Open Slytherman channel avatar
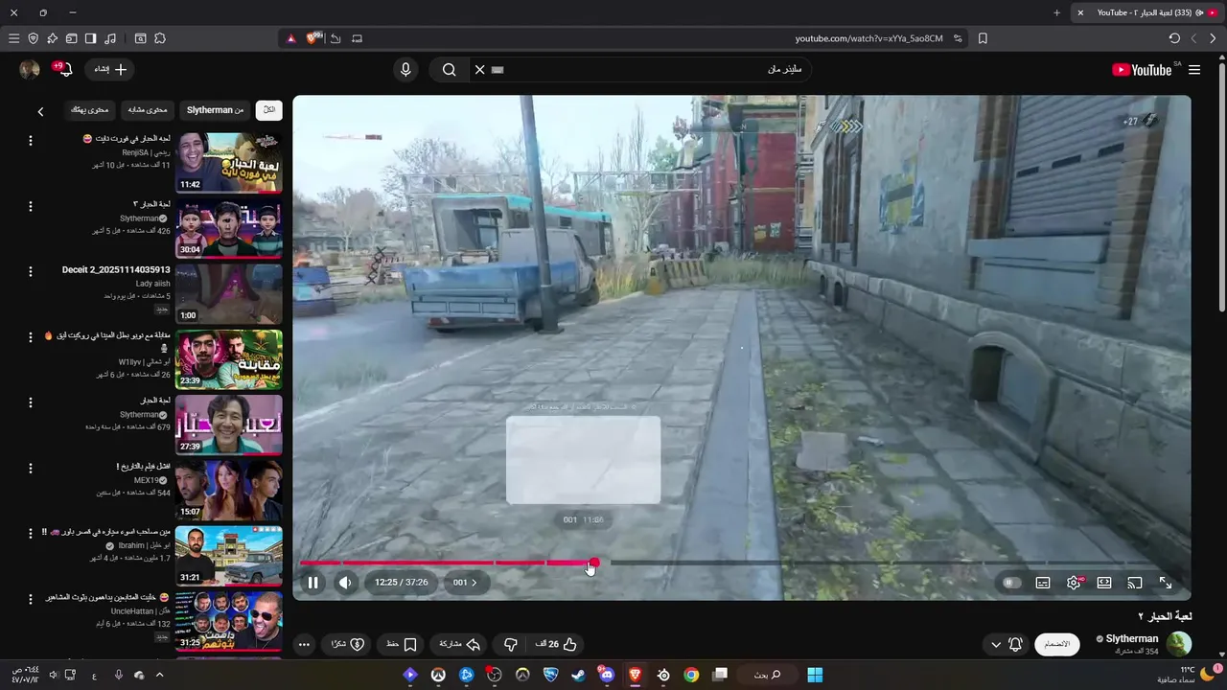 click(x=1178, y=644)
